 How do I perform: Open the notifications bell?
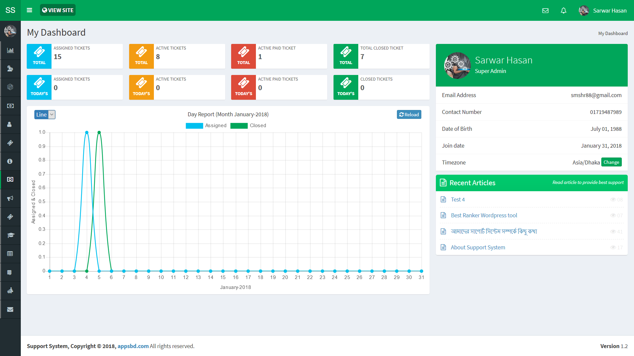click(x=563, y=11)
